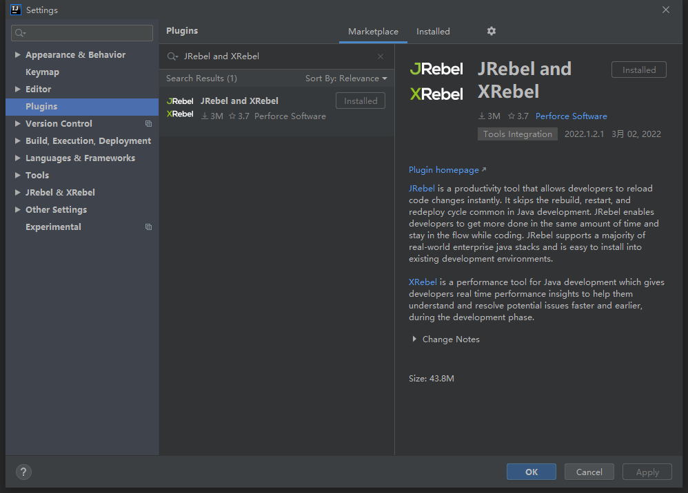This screenshot has height=493, width=688.
Task: Select Appearance & Behavior label
Action: [75, 55]
